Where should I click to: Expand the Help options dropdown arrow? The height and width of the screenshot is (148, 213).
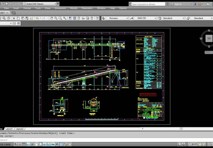pyautogui.click(x=212, y=4)
